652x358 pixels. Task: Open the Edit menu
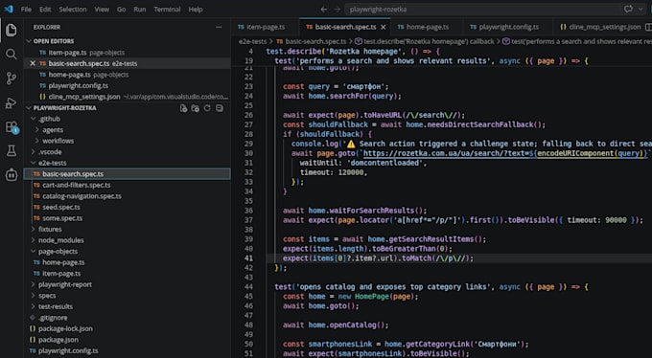tap(45, 10)
